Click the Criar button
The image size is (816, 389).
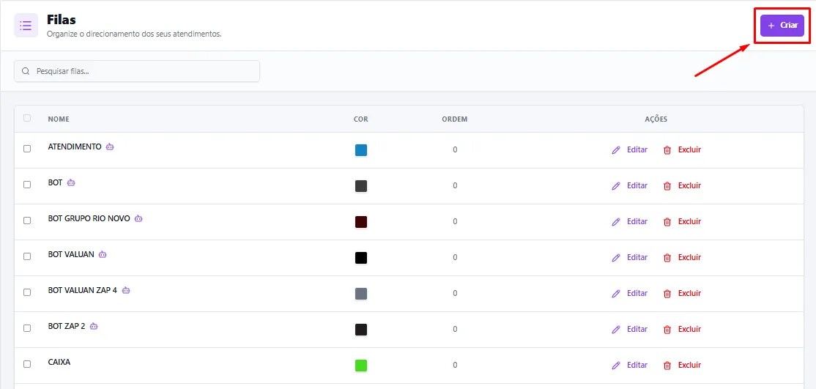click(782, 26)
